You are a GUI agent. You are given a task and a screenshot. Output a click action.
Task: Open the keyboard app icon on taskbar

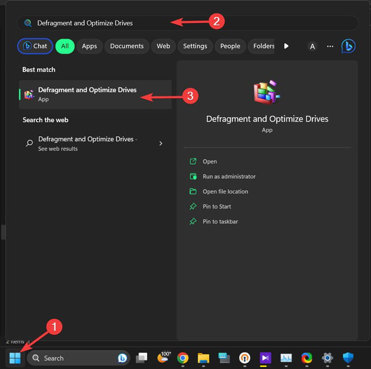click(x=224, y=358)
